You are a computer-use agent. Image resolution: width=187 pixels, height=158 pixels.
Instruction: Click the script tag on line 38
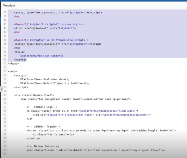click(x=58, y=12)
